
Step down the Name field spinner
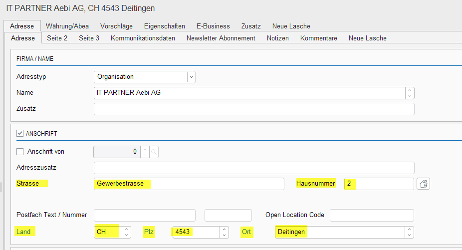410,96
